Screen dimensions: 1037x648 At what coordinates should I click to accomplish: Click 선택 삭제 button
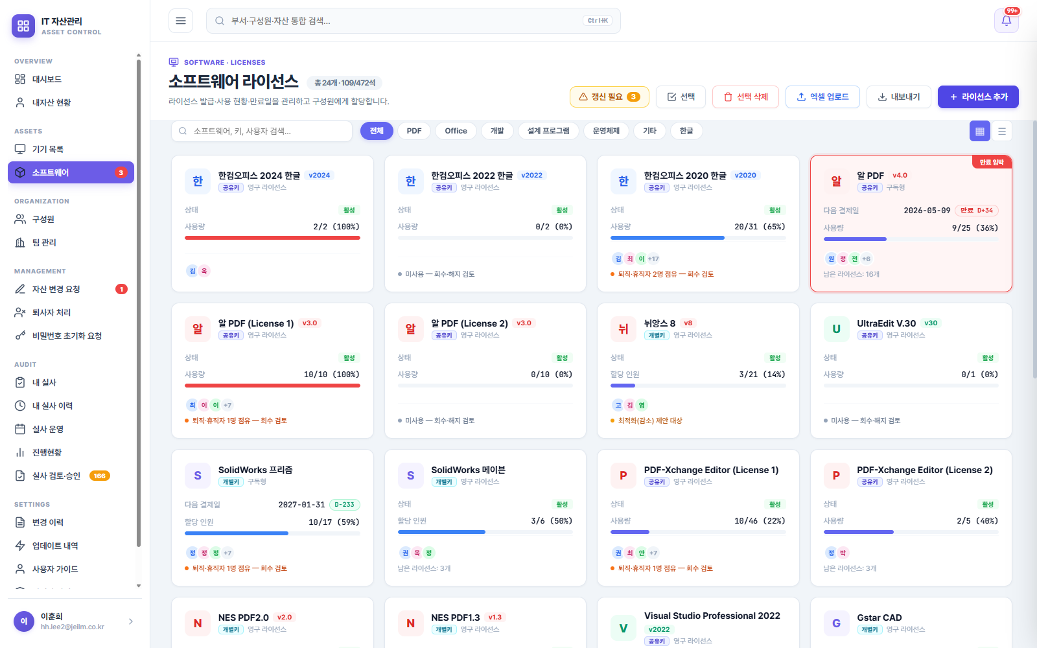pyautogui.click(x=746, y=97)
